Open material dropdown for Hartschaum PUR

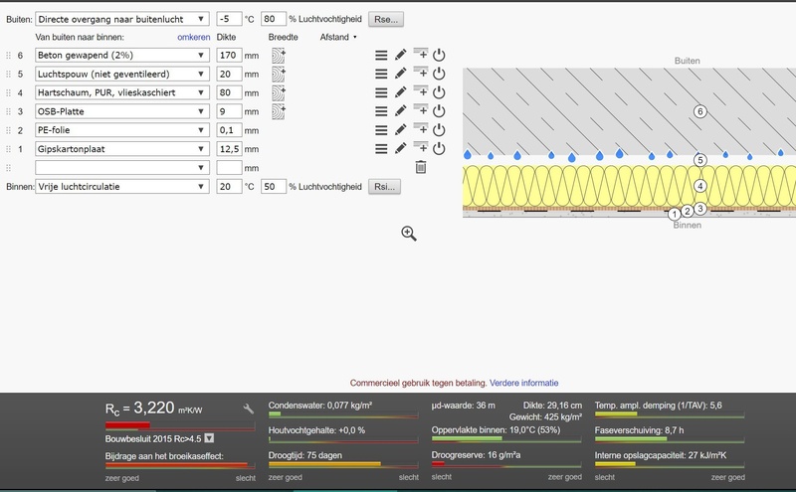click(121, 92)
